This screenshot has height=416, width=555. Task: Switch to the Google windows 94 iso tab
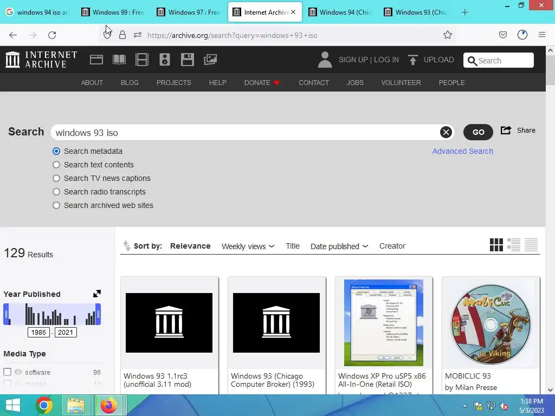37,12
